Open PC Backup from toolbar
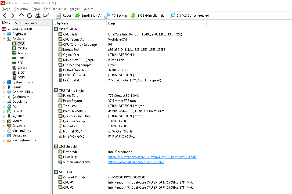Viewport: 292px width, 194px height. [x=116, y=16]
